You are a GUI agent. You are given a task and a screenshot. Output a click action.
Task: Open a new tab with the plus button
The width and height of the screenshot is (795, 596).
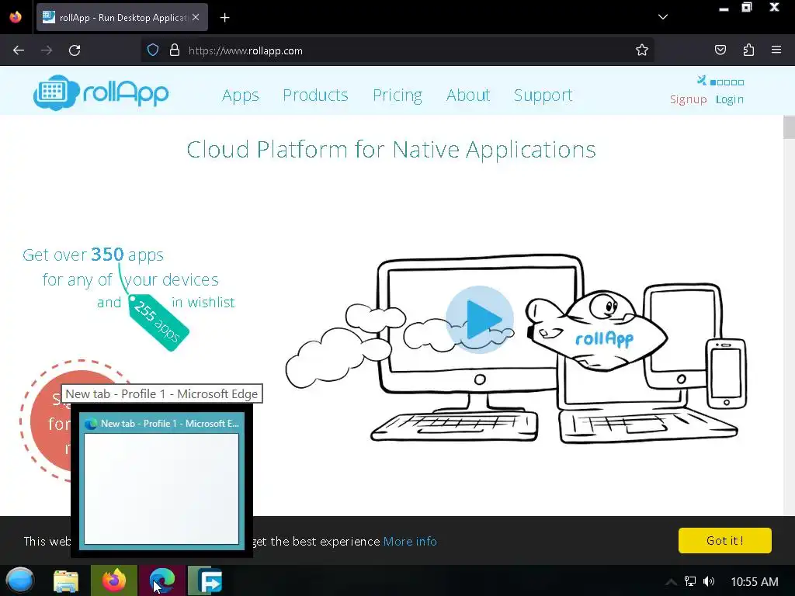coord(224,18)
